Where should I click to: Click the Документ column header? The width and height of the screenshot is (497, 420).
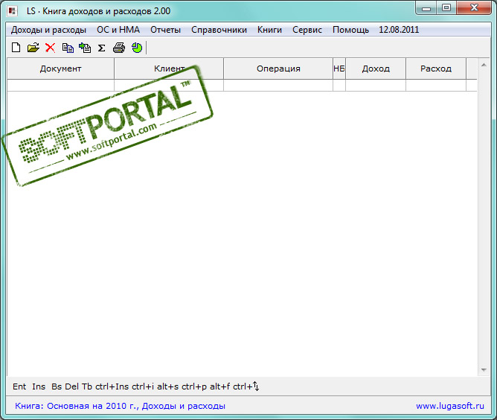tap(60, 69)
